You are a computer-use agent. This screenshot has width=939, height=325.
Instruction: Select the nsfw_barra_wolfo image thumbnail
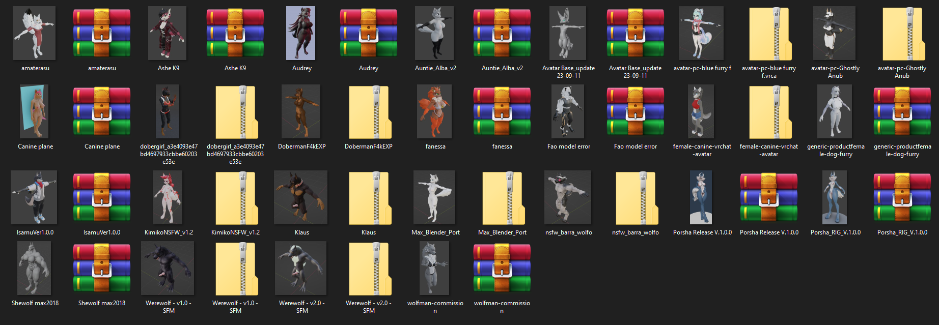pos(568,197)
